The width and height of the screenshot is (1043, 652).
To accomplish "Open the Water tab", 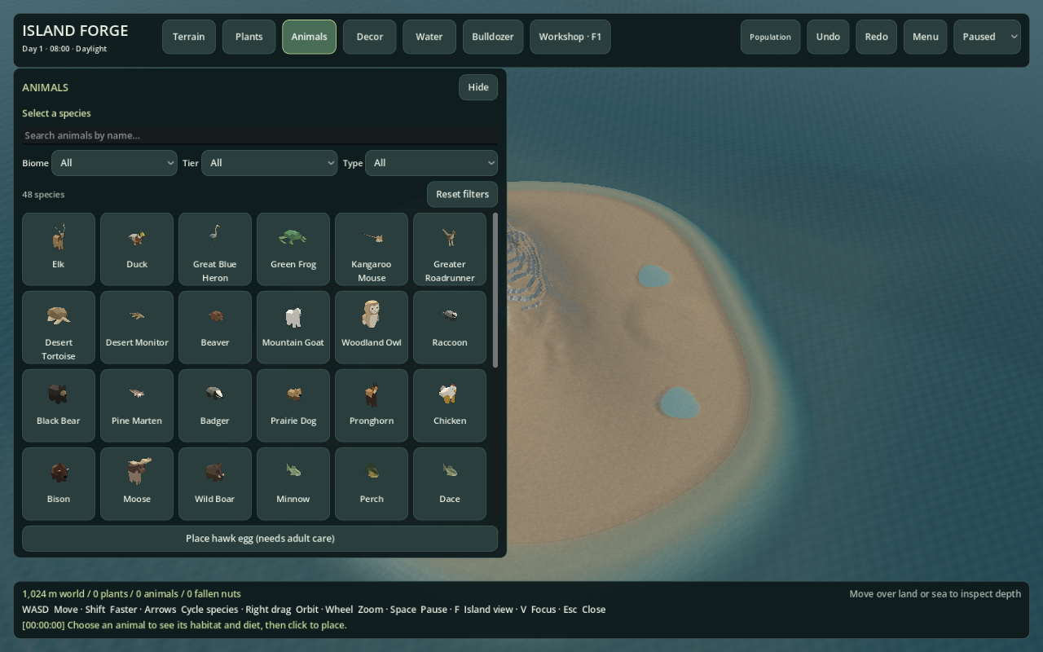I will pos(429,37).
